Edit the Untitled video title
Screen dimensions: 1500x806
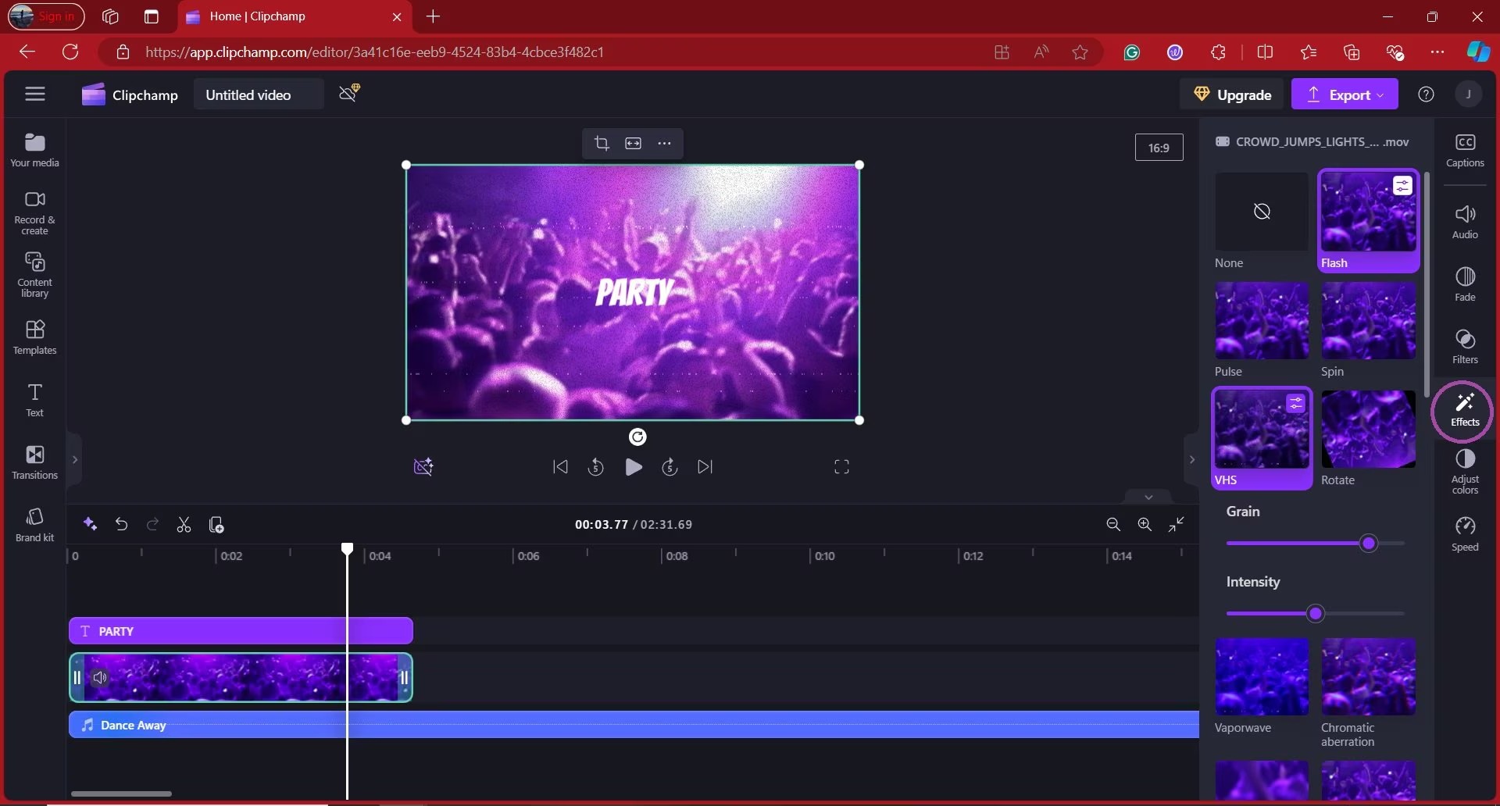pos(258,95)
